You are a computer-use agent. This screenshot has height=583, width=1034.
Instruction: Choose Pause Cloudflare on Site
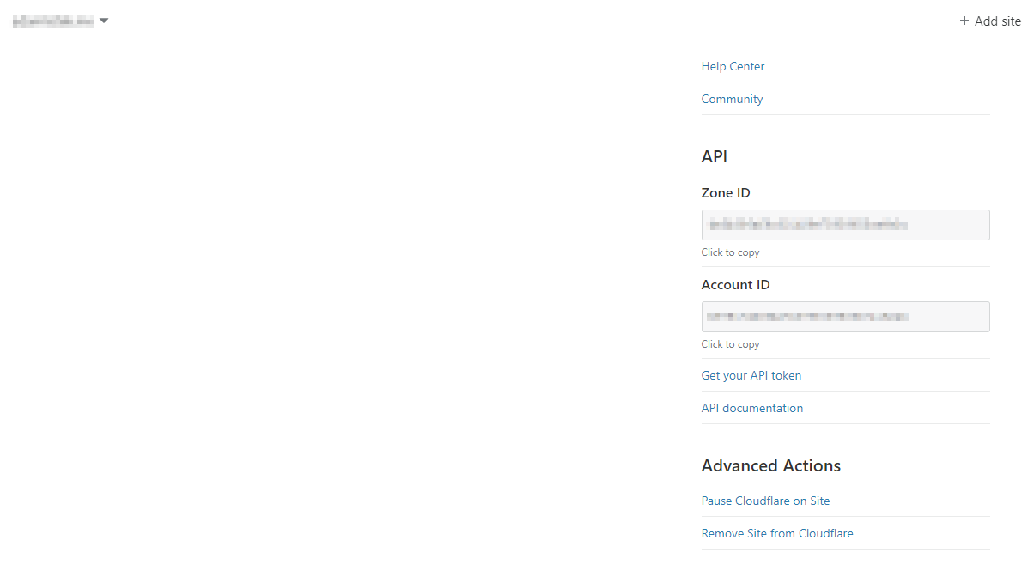(765, 501)
